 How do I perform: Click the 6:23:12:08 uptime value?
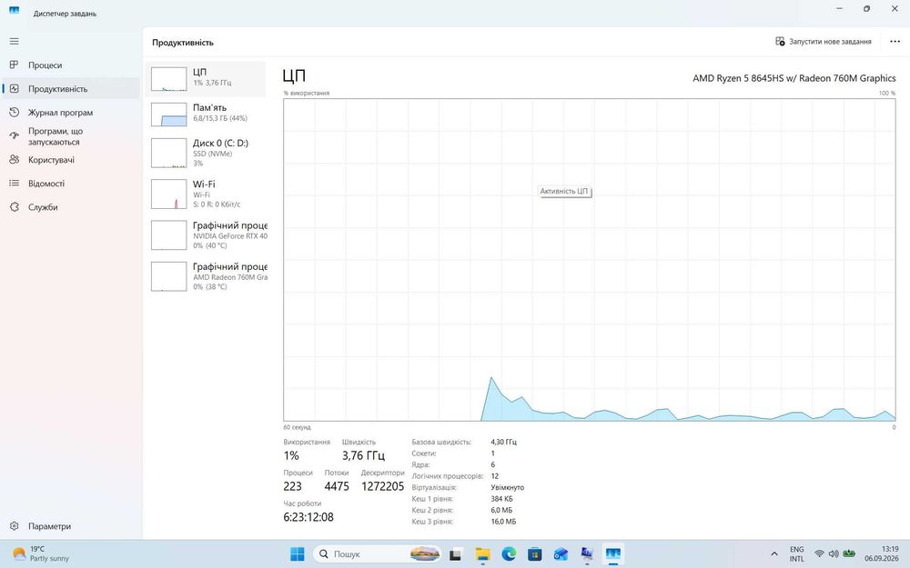click(x=308, y=517)
